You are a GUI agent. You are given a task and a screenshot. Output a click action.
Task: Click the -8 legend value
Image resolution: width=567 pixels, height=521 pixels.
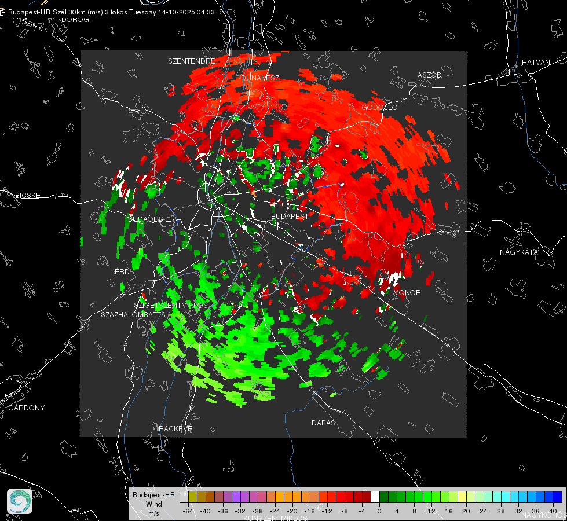(x=344, y=511)
